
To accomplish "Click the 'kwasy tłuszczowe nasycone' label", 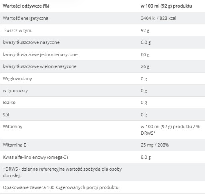I will click(31, 42).
